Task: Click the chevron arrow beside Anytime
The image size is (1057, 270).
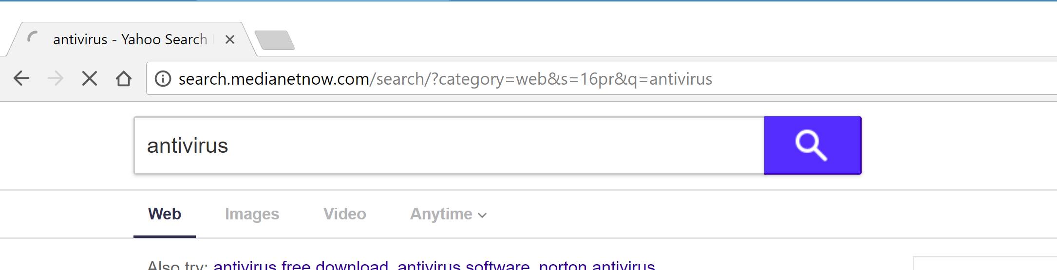Action: click(482, 215)
